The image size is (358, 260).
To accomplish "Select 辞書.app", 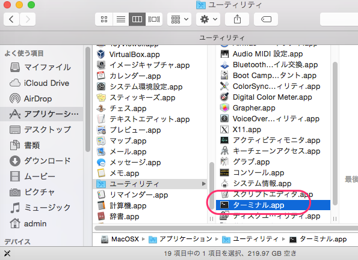I will [150, 217].
